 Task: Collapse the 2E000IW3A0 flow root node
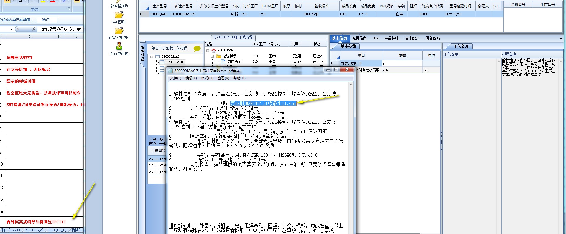point(208,51)
